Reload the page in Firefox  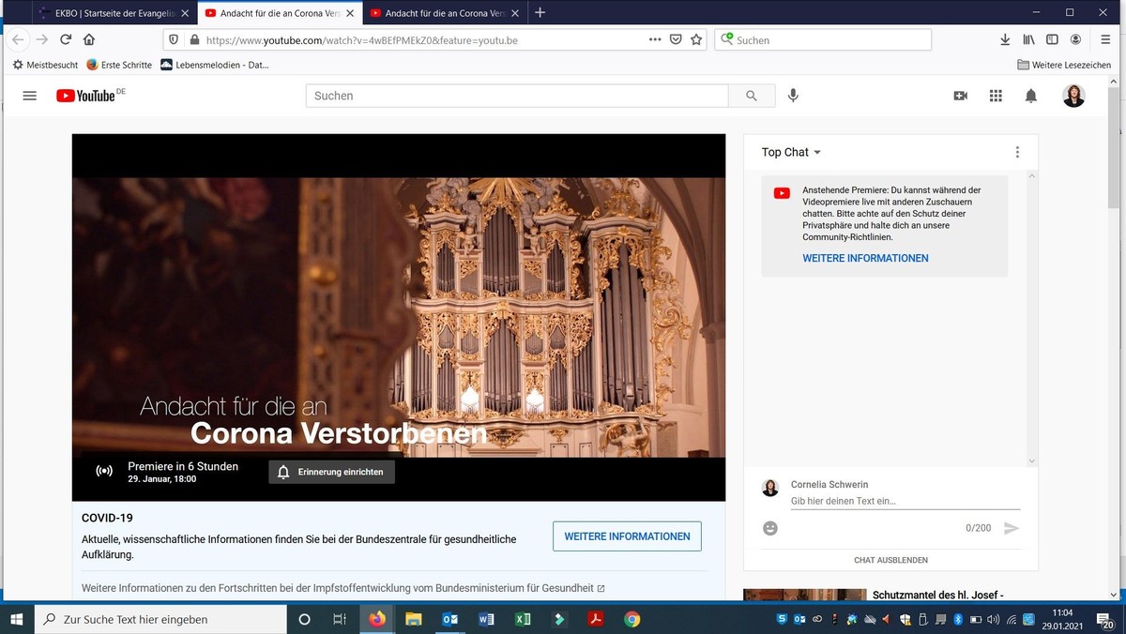[x=66, y=39]
